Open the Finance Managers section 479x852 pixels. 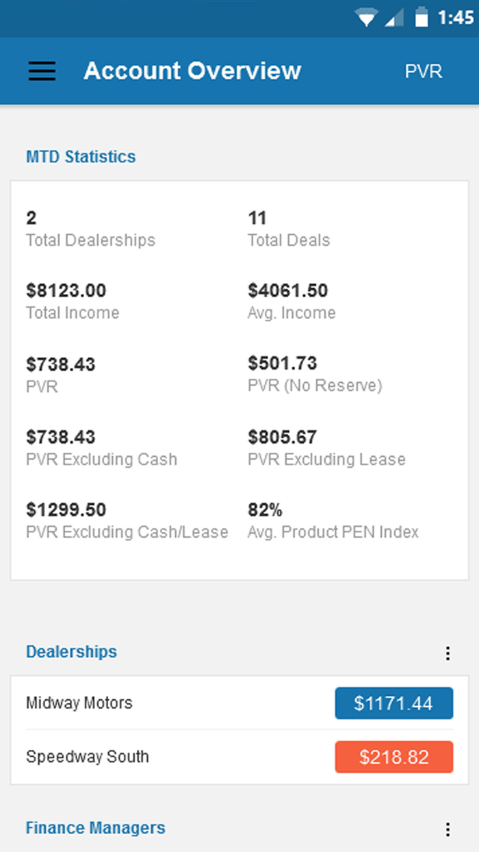(x=95, y=828)
